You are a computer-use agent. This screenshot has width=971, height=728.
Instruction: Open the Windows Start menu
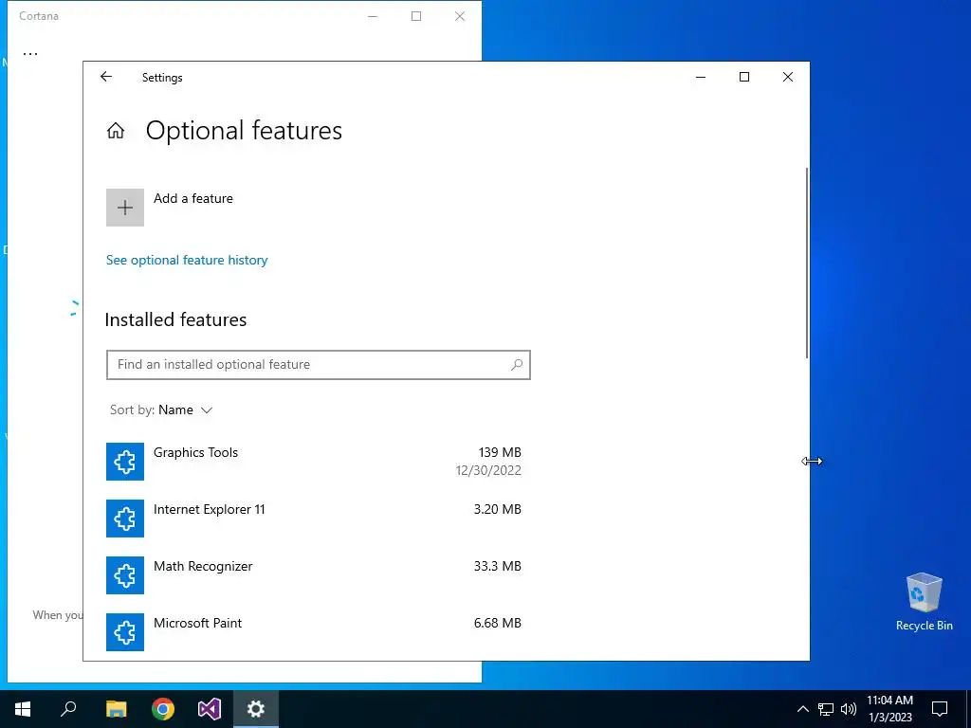[23, 709]
